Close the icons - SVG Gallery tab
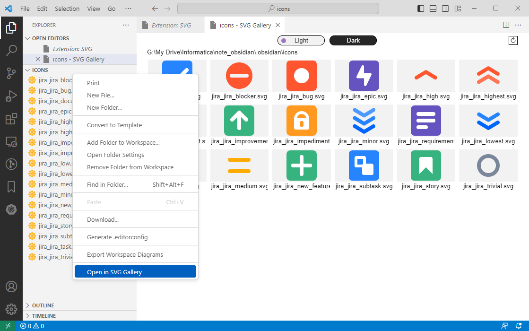The height and width of the screenshot is (331, 529). pos(278,26)
